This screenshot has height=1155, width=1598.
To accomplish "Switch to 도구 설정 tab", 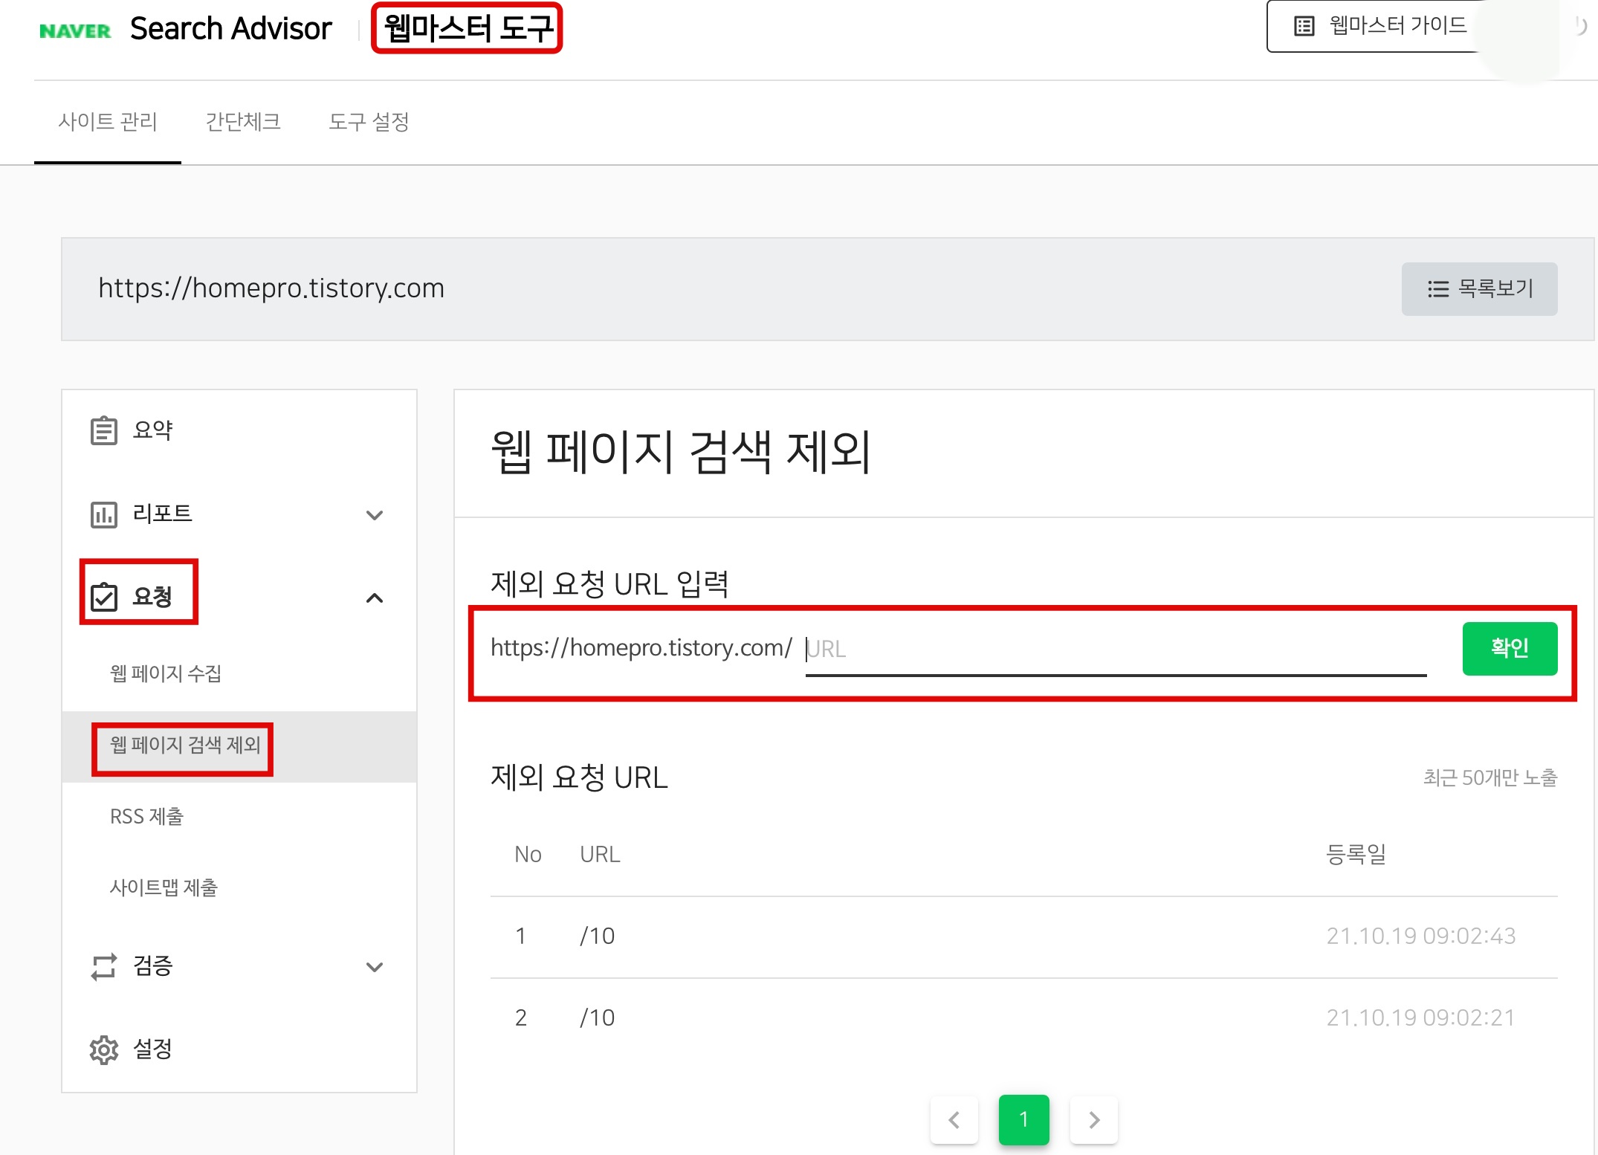I will pyautogui.click(x=369, y=121).
